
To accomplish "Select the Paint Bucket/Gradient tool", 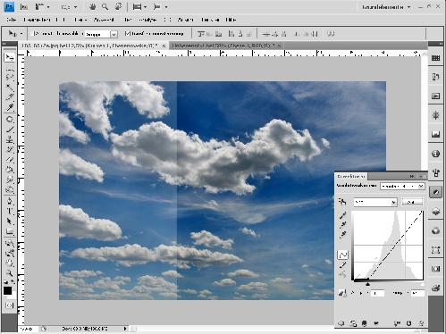I will [x=10, y=170].
